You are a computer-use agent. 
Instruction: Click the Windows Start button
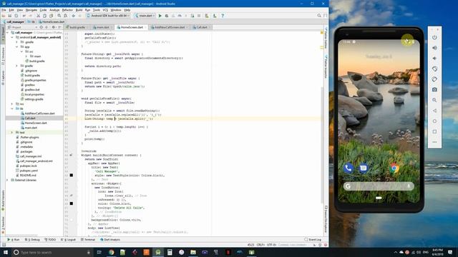6,252
